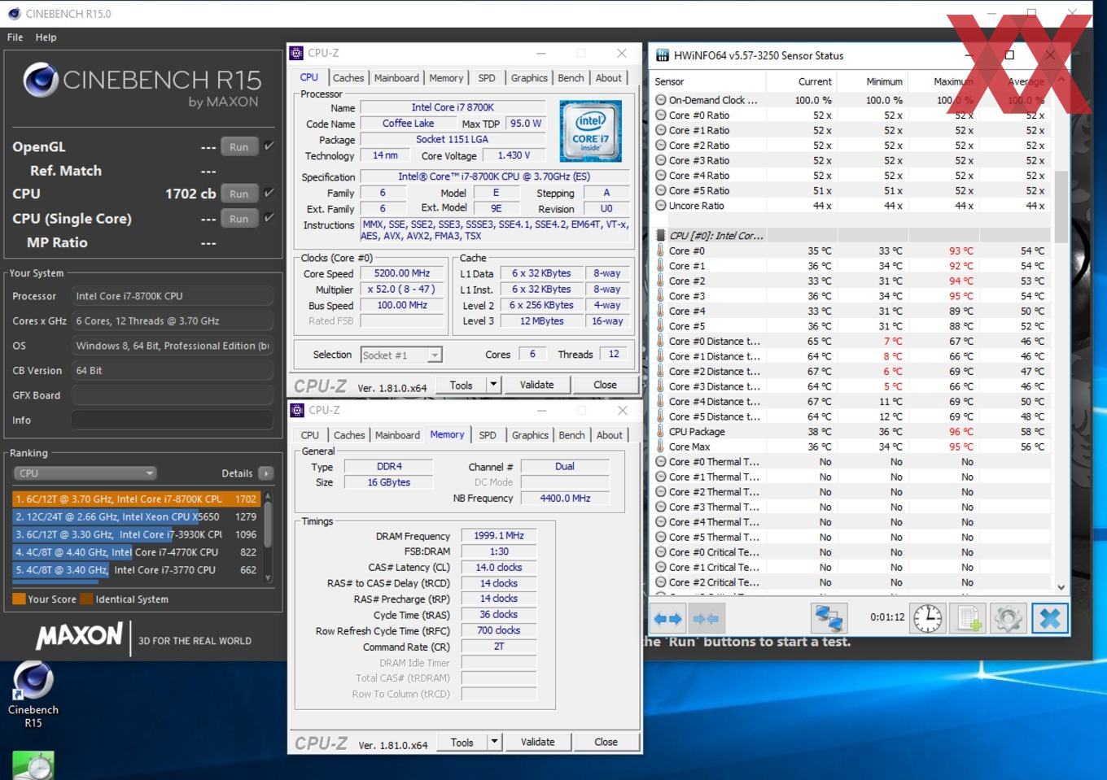This screenshot has width=1107, height=780.
Task: Open SPD tab in bottom CPU-Z window
Action: [488, 435]
